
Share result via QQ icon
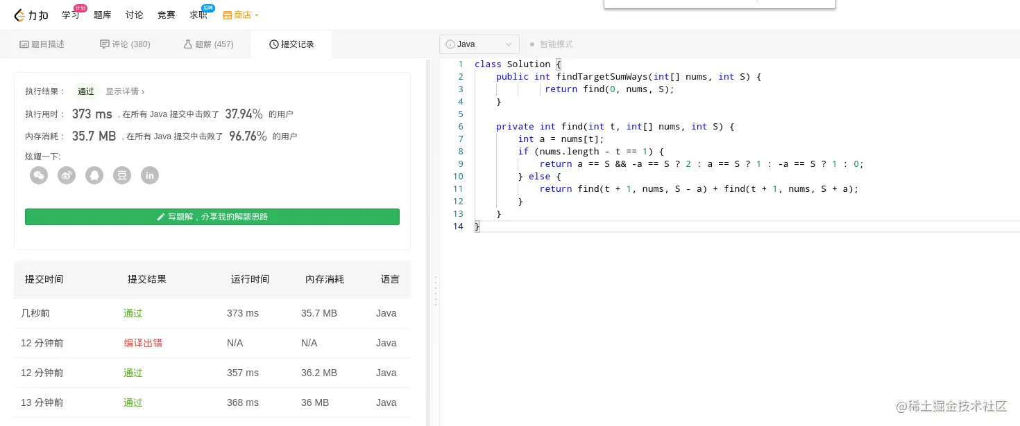click(x=94, y=175)
